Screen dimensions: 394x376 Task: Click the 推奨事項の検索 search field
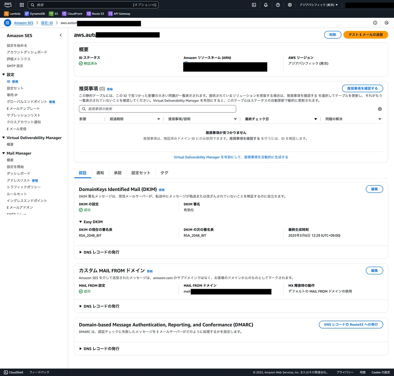[x=158, y=109]
